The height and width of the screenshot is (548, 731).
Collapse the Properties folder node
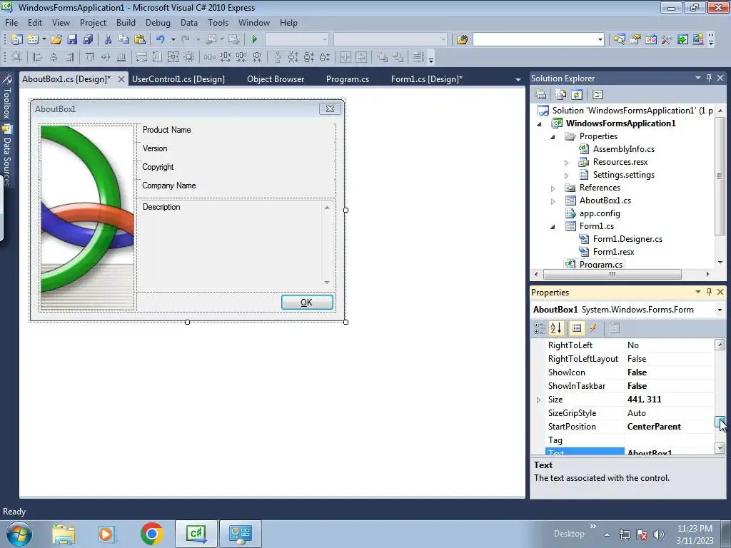click(x=553, y=137)
